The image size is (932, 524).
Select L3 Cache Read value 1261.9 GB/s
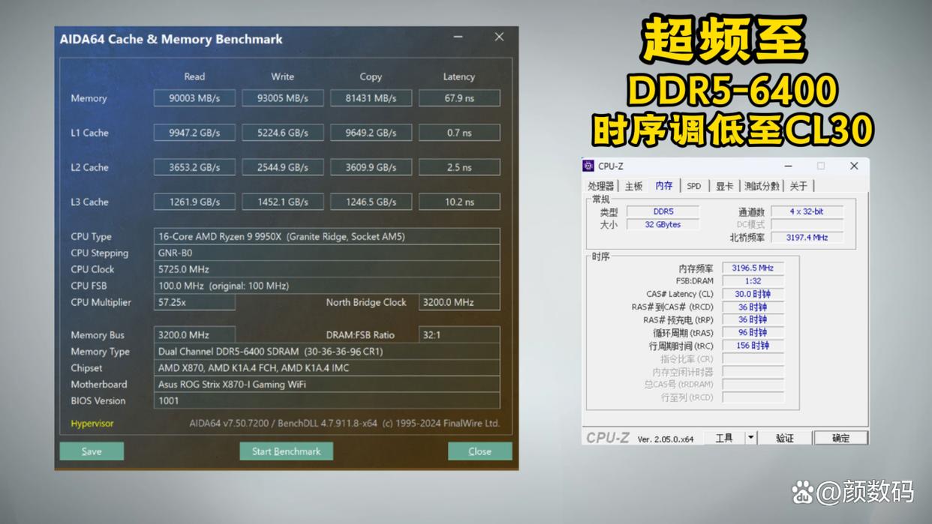194,202
